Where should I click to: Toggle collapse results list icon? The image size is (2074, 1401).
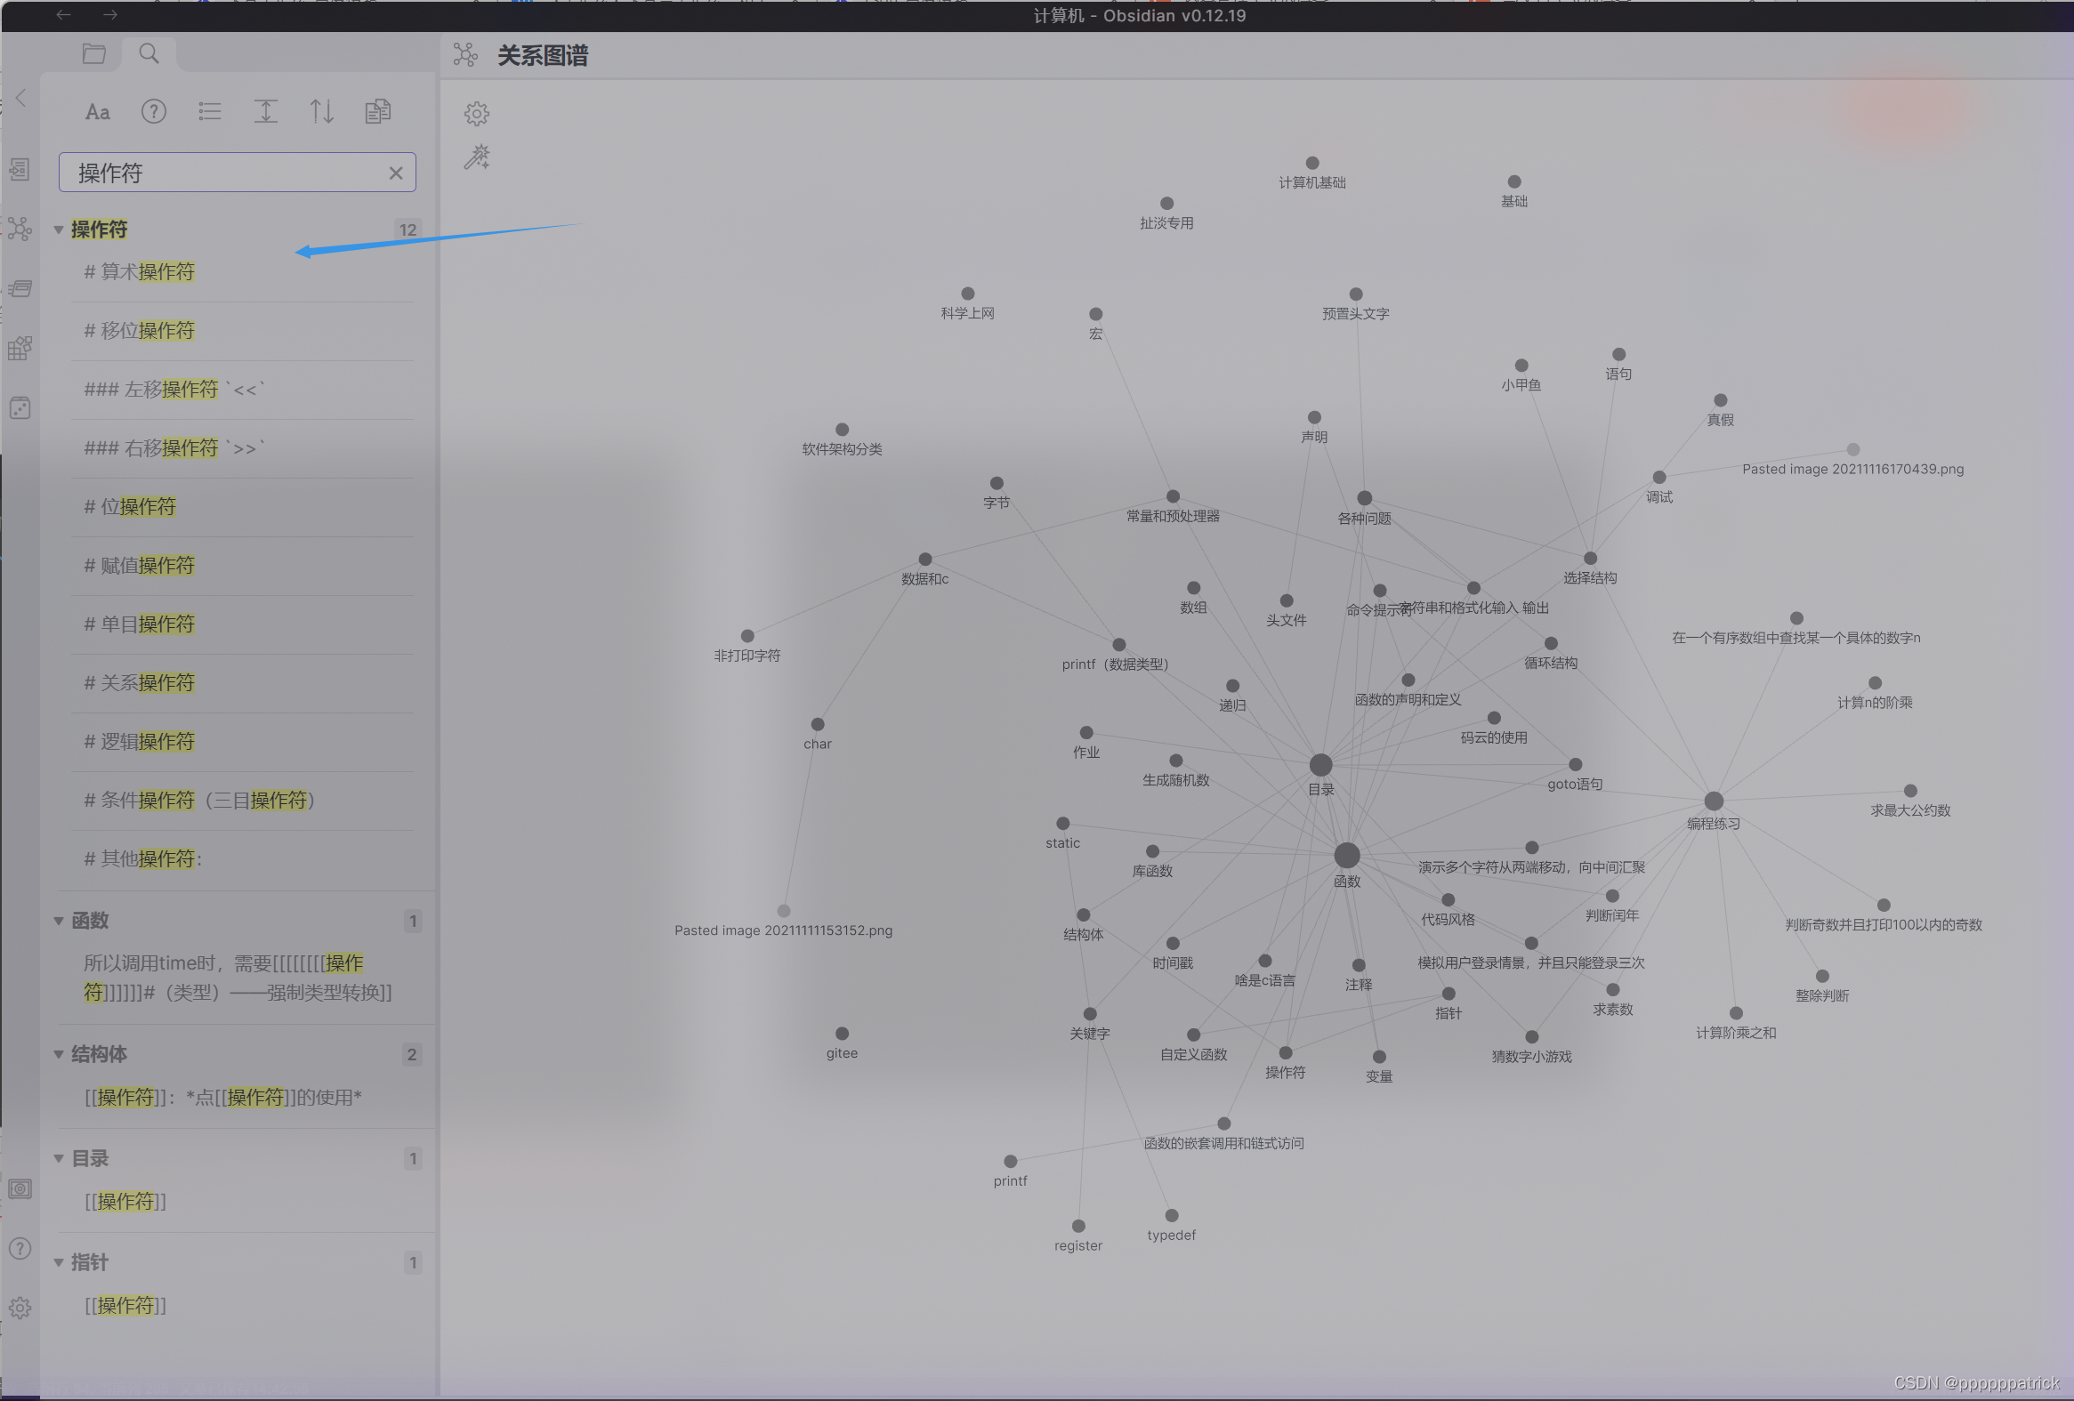tap(210, 111)
